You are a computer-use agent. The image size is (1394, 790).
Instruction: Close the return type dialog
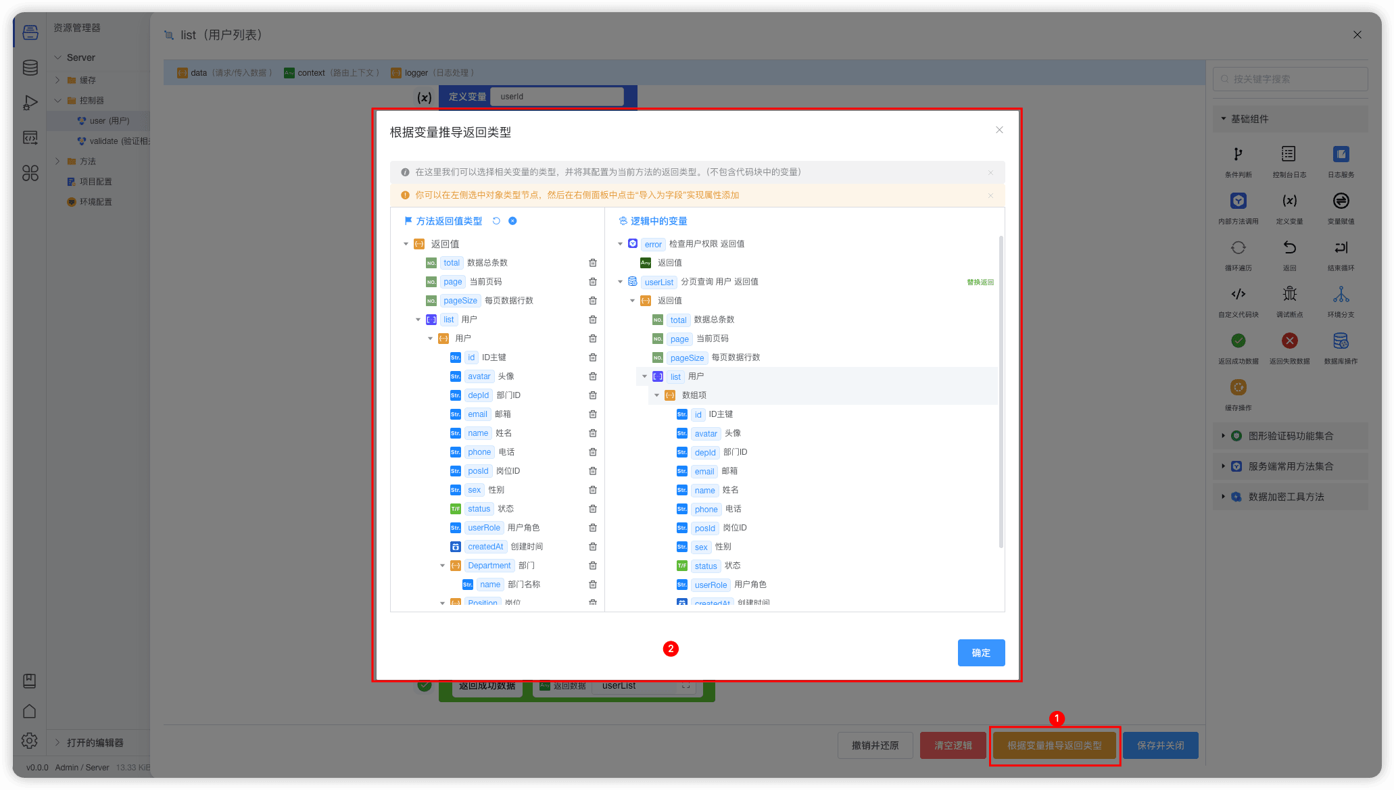tap(999, 130)
